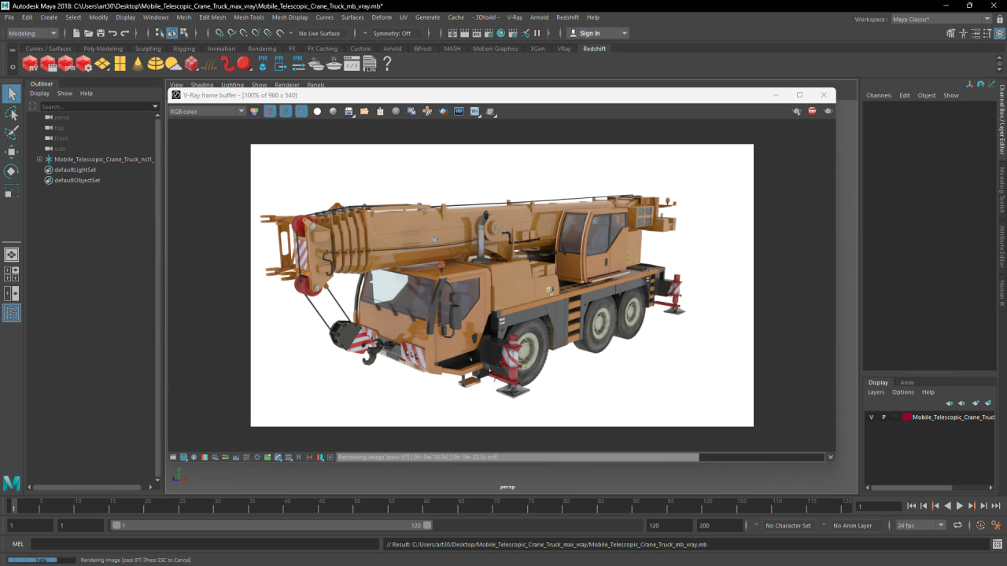Expand the Mobile_Telescopic_Crane_Truck outliner node
Screen dimensions: 1007x566
(x=39, y=160)
